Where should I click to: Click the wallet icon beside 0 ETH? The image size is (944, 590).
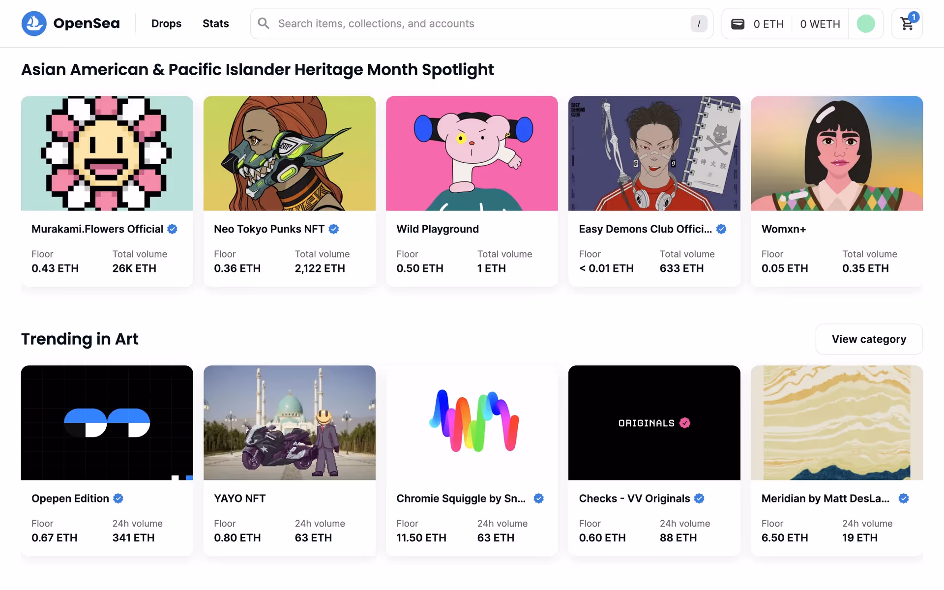coord(737,24)
